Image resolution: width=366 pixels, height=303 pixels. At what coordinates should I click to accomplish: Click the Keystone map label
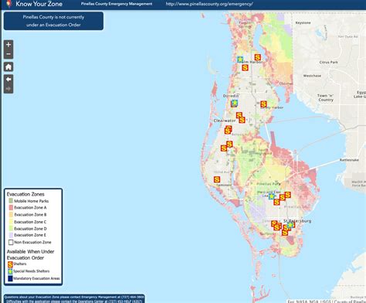point(303,22)
